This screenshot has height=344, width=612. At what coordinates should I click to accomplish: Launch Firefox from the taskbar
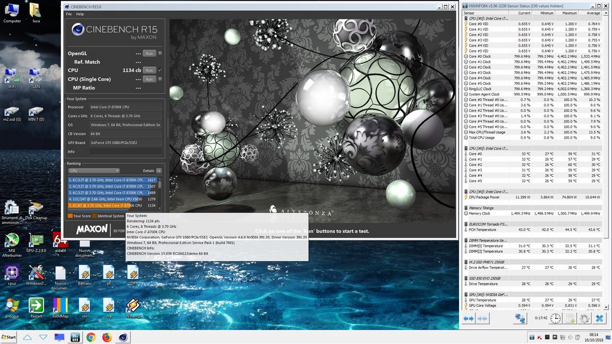[x=106, y=337]
